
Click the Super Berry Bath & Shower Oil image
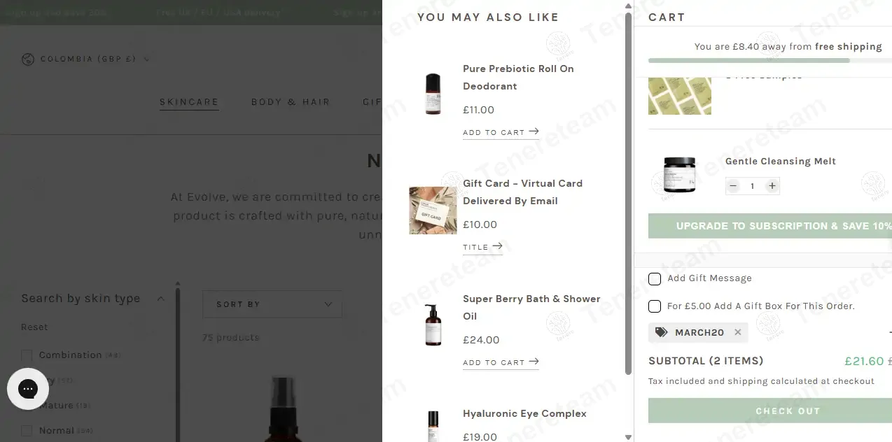[433, 325]
